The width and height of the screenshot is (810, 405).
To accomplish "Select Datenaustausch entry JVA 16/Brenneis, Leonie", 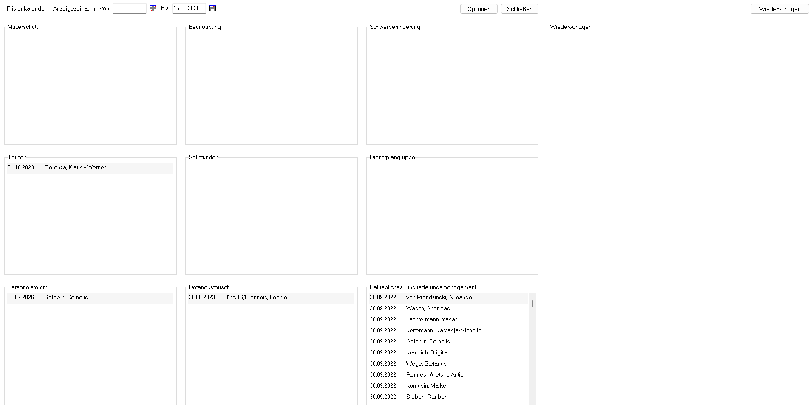I will click(x=271, y=298).
